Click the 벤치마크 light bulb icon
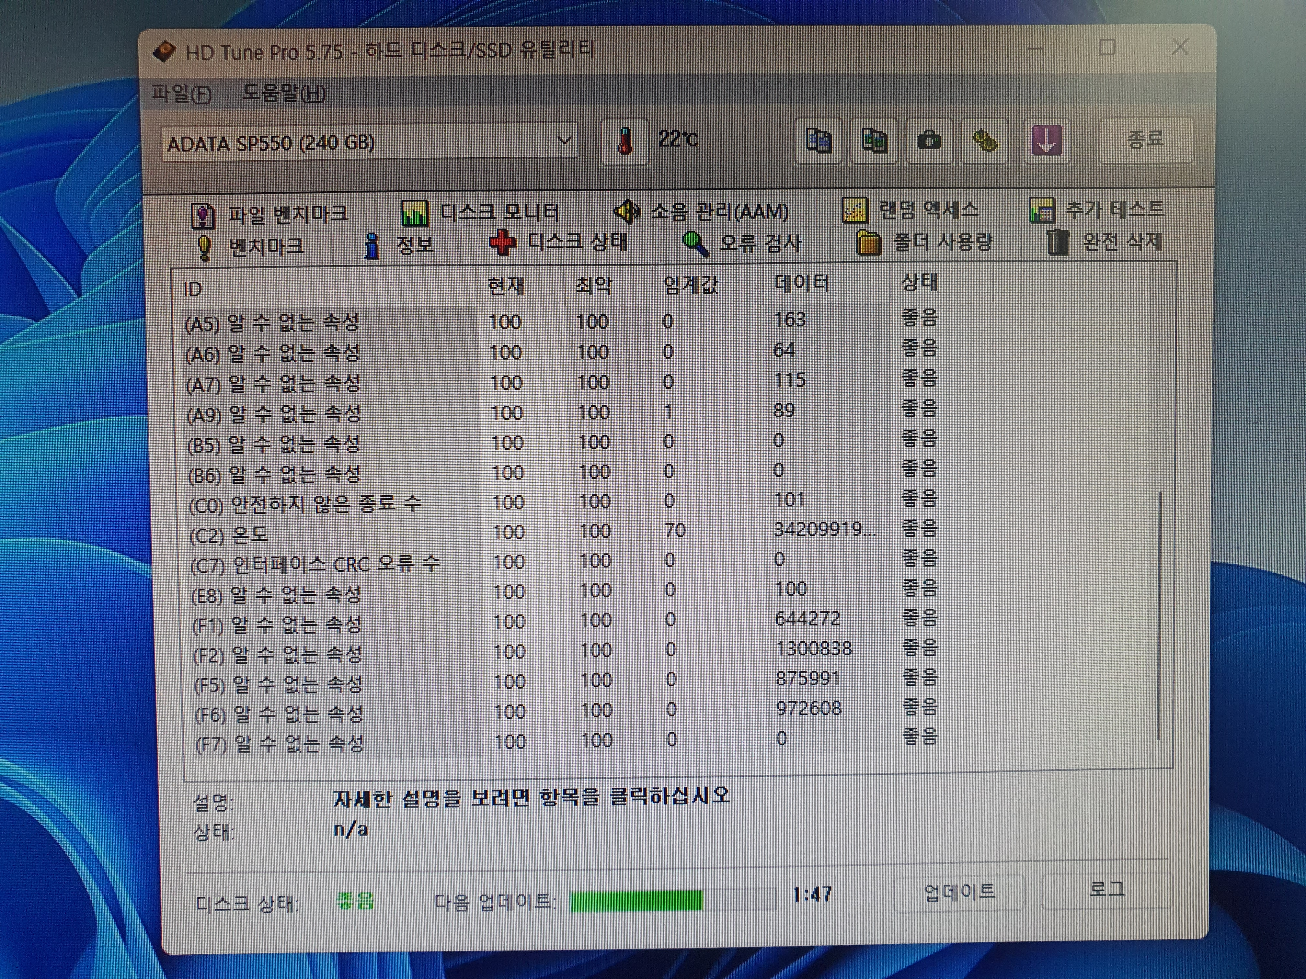Image resolution: width=1306 pixels, height=979 pixels. point(204,248)
